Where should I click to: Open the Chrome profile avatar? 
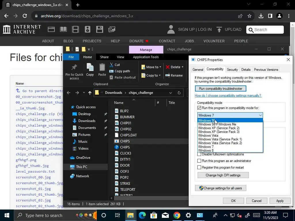(x=279, y=16)
